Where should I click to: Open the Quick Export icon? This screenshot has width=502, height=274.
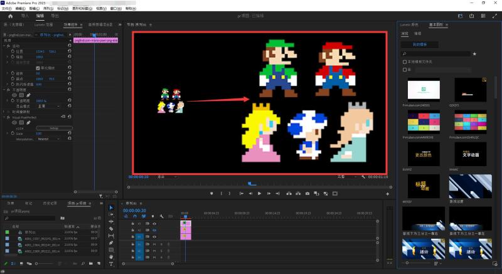tap(472, 16)
